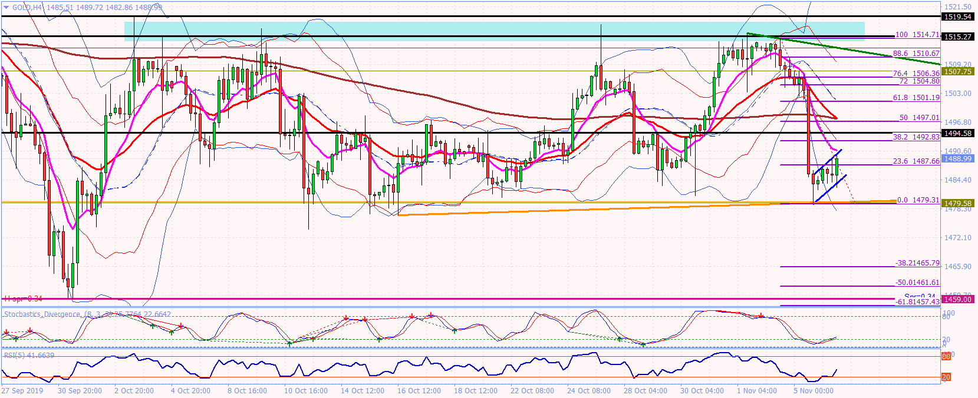Viewport: 978px width, 398px height.
Task: Select Fibonacci level 0.0 1479.31
Action: pos(918,200)
